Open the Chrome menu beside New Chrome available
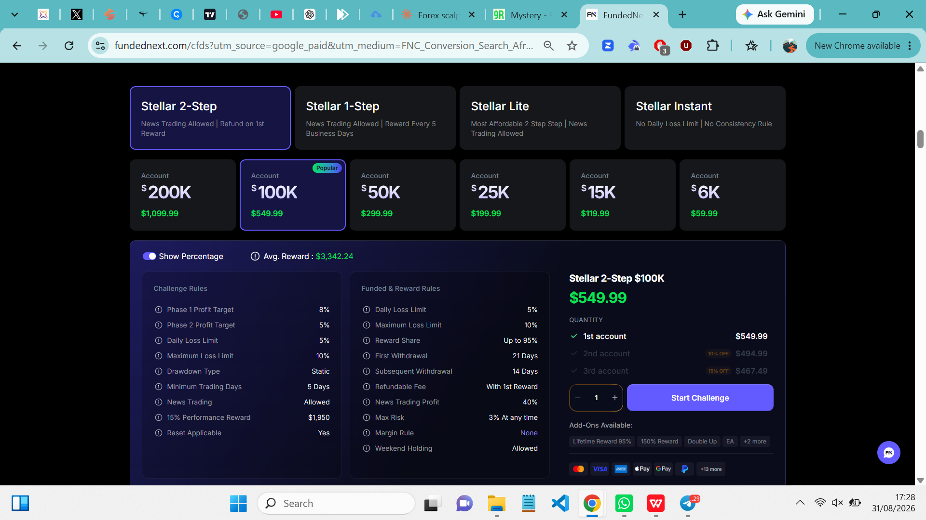The width and height of the screenshot is (926, 520). click(x=910, y=46)
